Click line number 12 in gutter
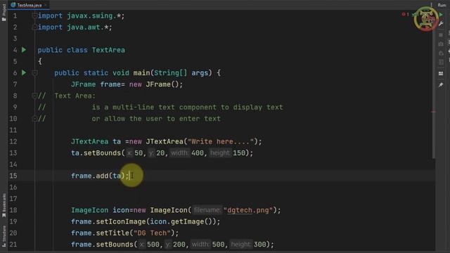The image size is (450, 253). point(13,142)
